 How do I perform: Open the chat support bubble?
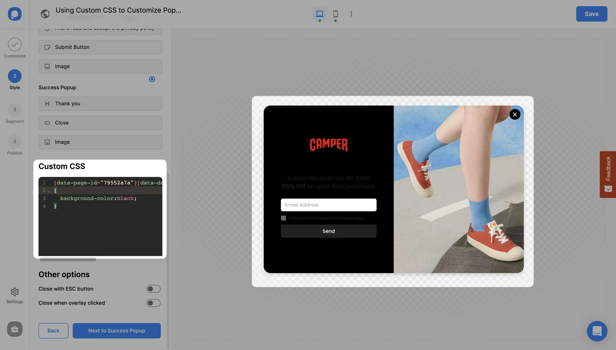click(597, 331)
